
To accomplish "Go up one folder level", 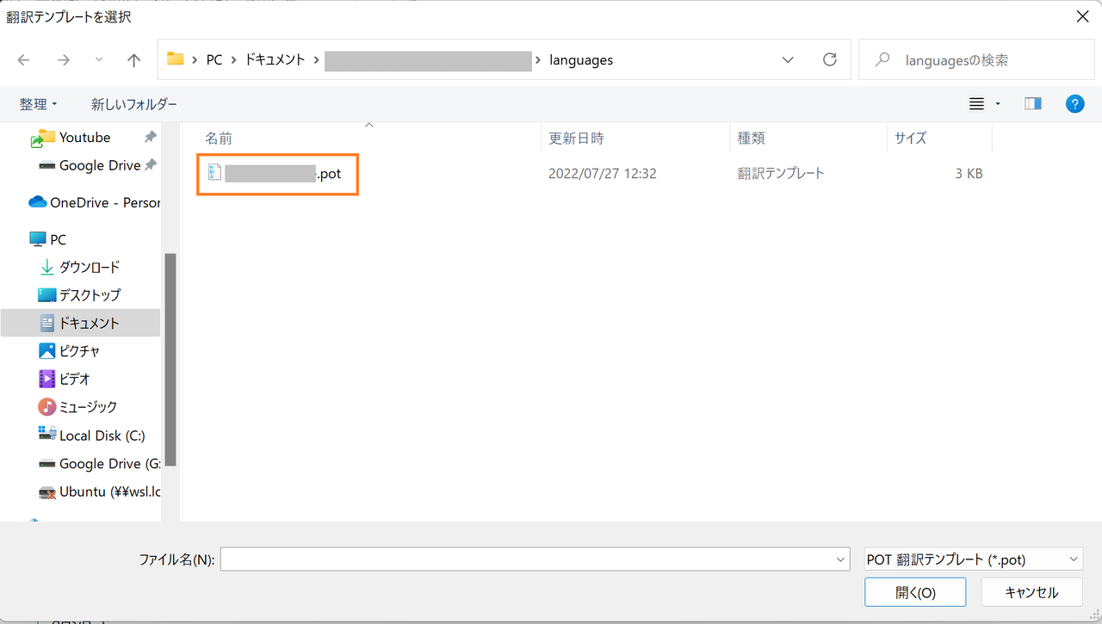I will point(133,60).
